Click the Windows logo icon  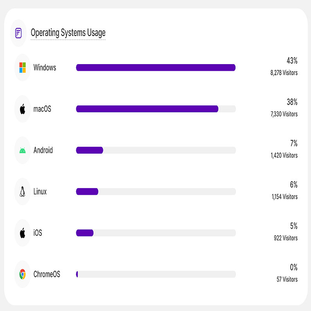[23, 68]
